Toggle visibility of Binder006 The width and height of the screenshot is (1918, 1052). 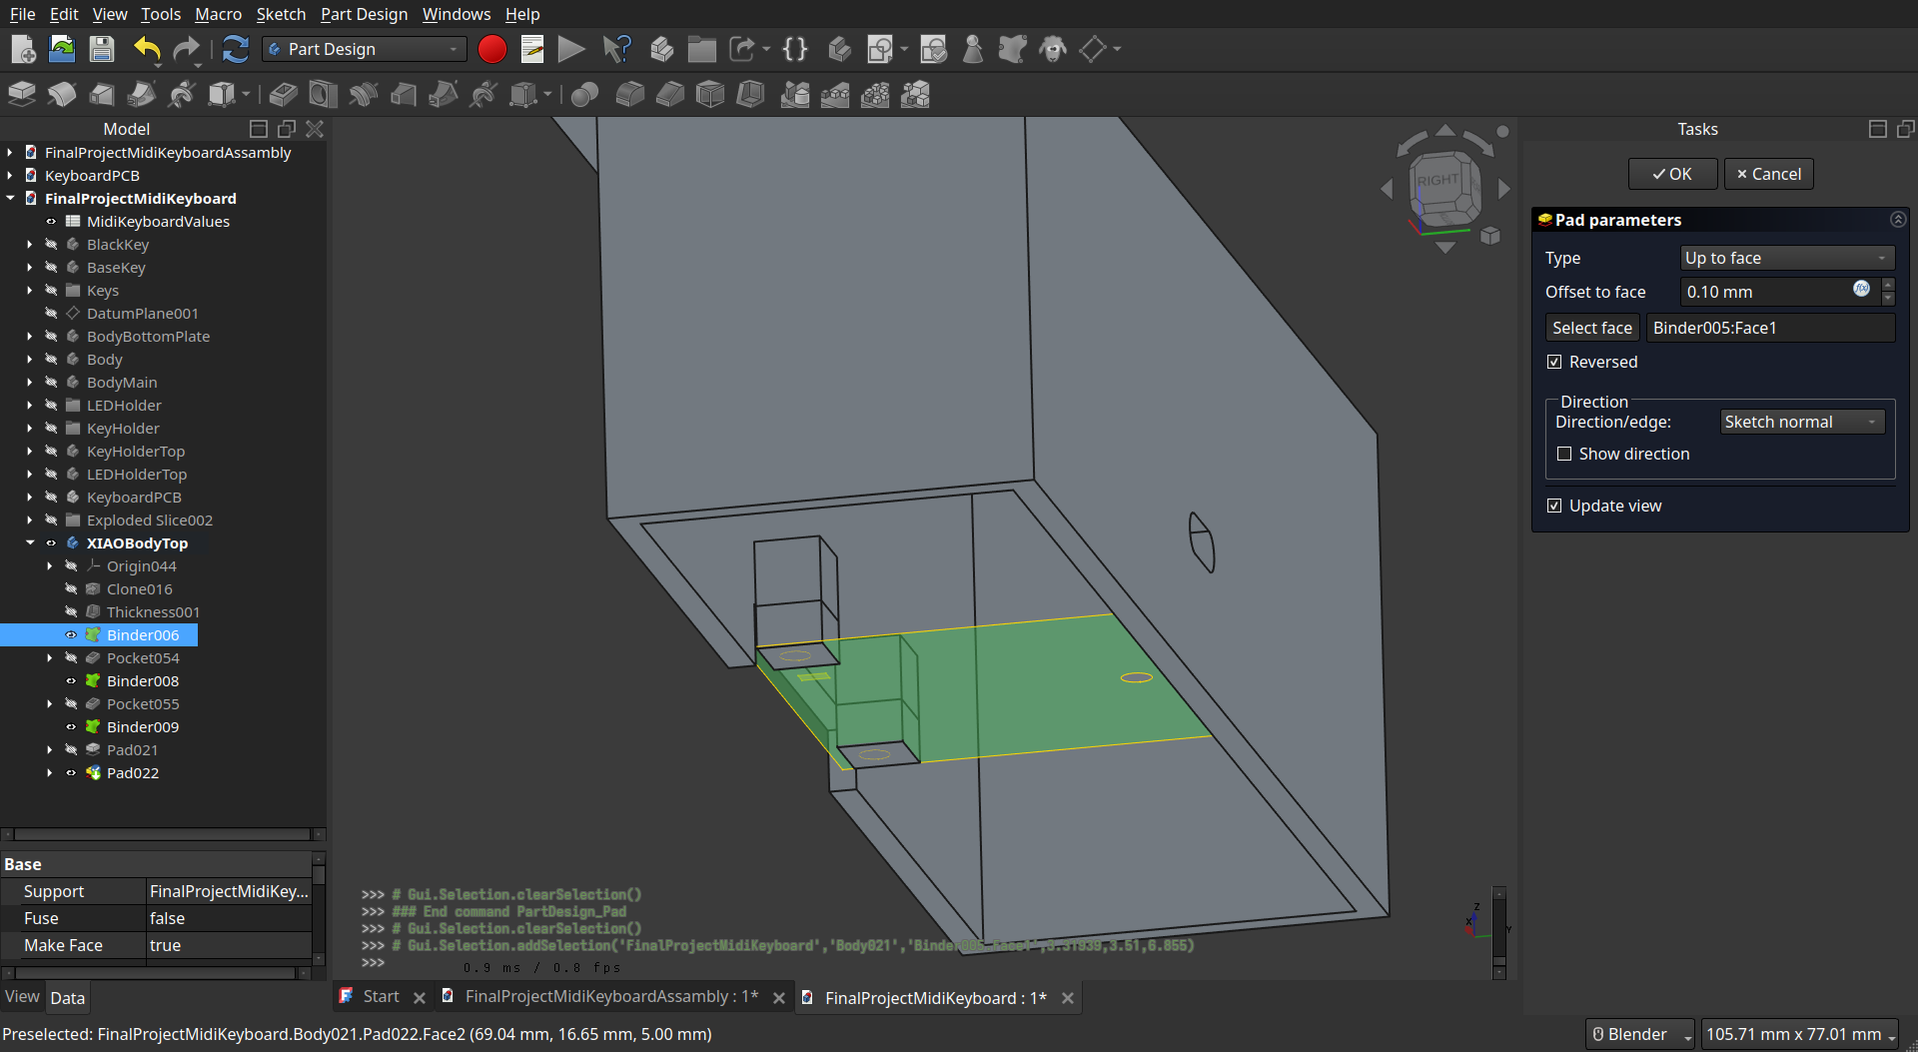point(71,635)
